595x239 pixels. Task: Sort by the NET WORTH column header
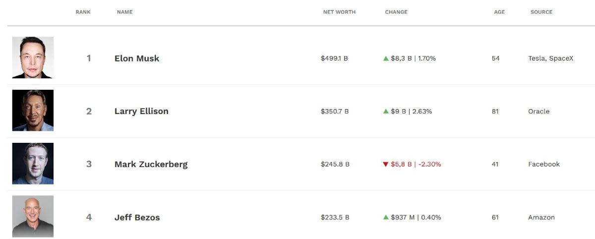[339, 12]
